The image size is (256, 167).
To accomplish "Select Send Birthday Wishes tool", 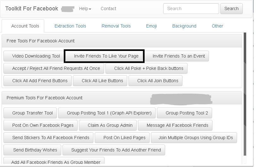I will (x=32, y=150).
